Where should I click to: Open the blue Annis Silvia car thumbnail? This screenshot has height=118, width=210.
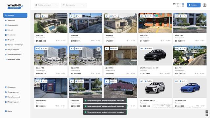[x=190, y=88]
